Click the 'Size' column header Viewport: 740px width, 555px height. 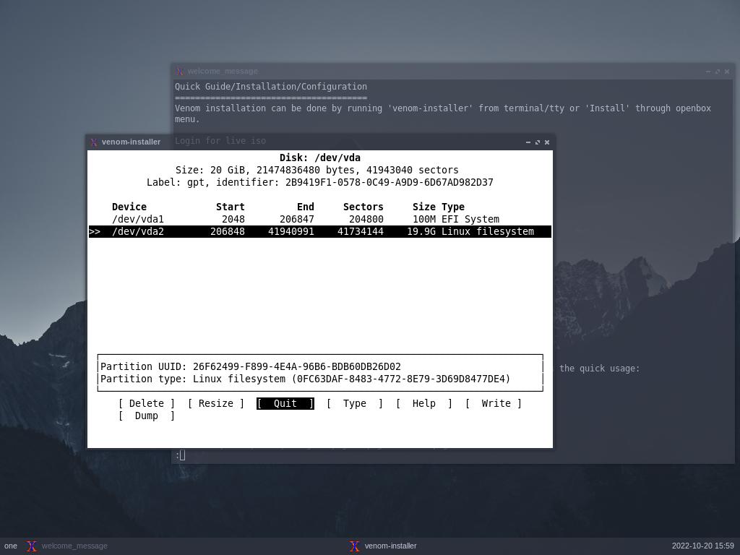click(x=423, y=207)
